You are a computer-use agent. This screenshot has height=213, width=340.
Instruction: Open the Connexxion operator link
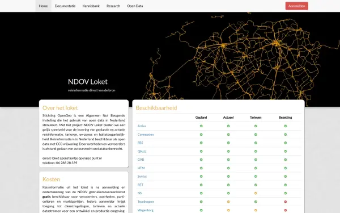[146, 135]
